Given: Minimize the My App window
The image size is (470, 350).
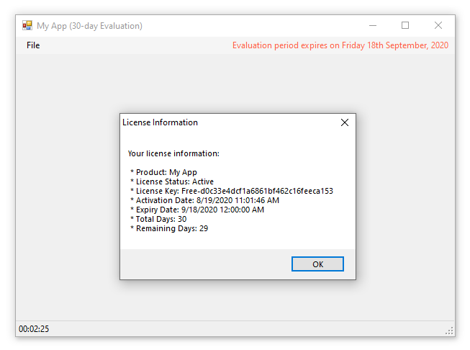Looking at the screenshot, I should [371, 25].
